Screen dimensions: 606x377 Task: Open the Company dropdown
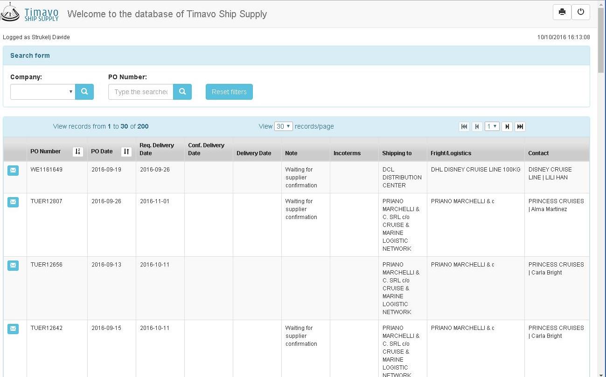click(43, 92)
